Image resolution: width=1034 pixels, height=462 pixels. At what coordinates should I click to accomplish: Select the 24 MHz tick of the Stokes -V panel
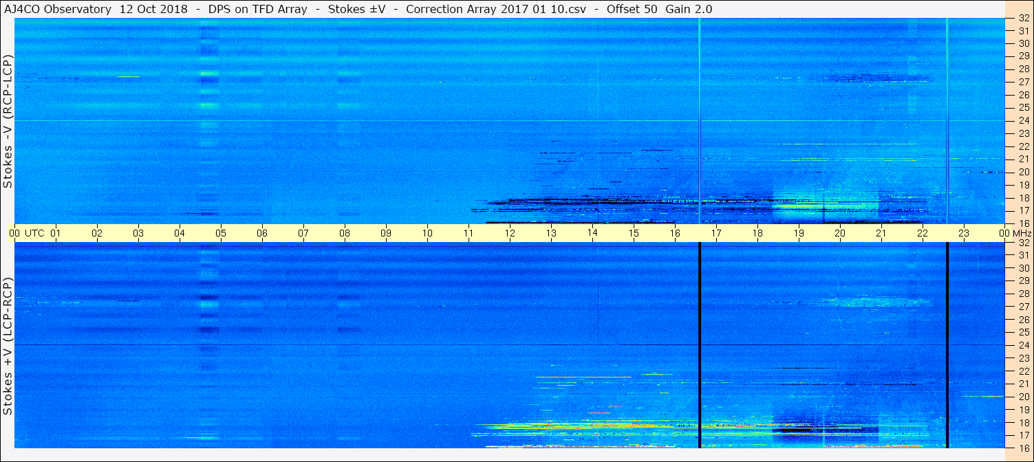1024,120
